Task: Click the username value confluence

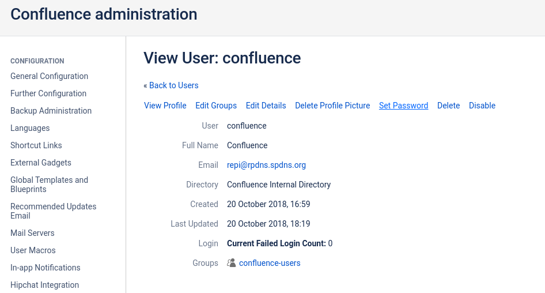Action: point(247,126)
